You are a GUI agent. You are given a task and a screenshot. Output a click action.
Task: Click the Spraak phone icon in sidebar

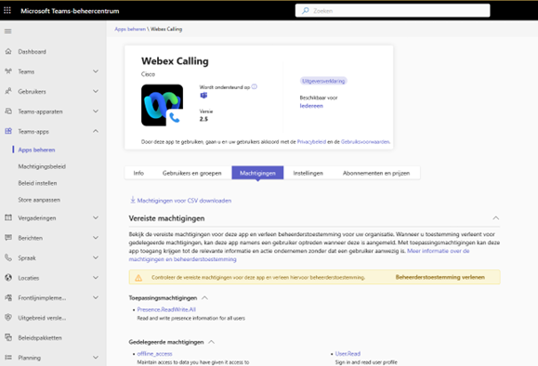tap(8, 257)
